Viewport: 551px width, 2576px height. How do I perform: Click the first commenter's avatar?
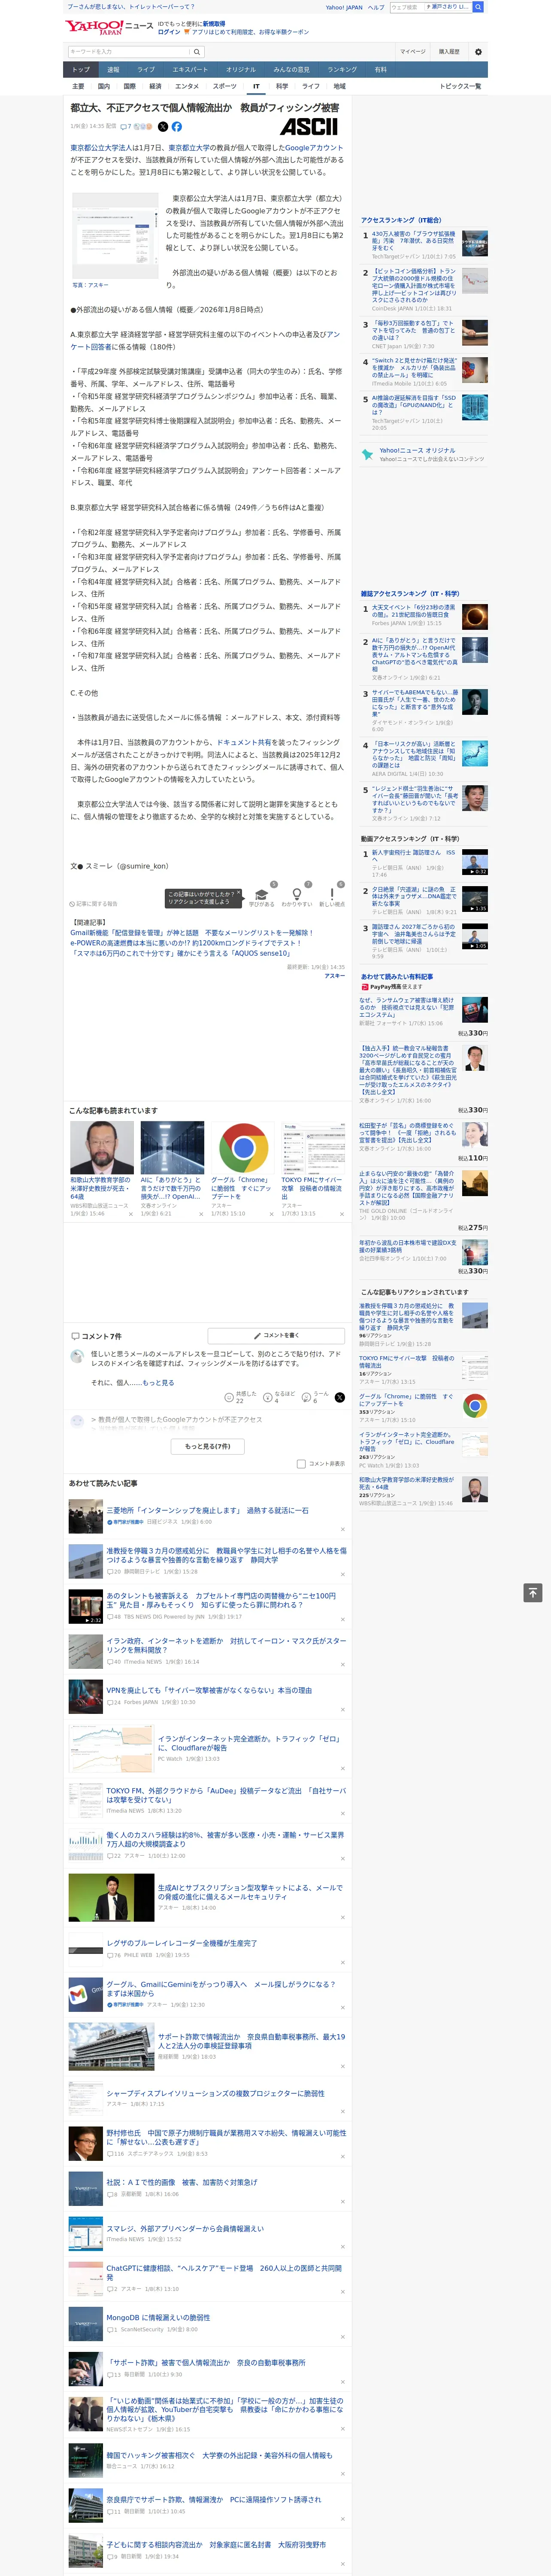coord(77,1356)
